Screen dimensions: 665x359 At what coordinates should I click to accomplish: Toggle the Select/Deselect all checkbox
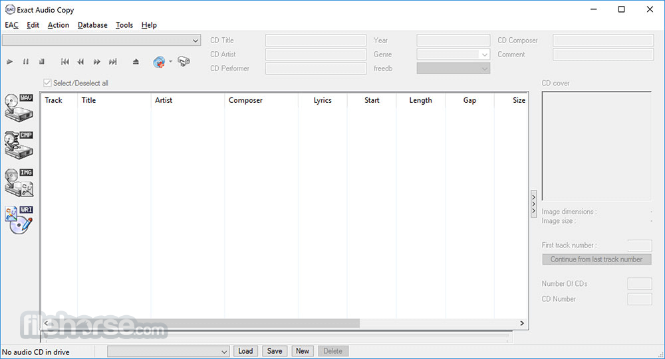(x=47, y=83)
